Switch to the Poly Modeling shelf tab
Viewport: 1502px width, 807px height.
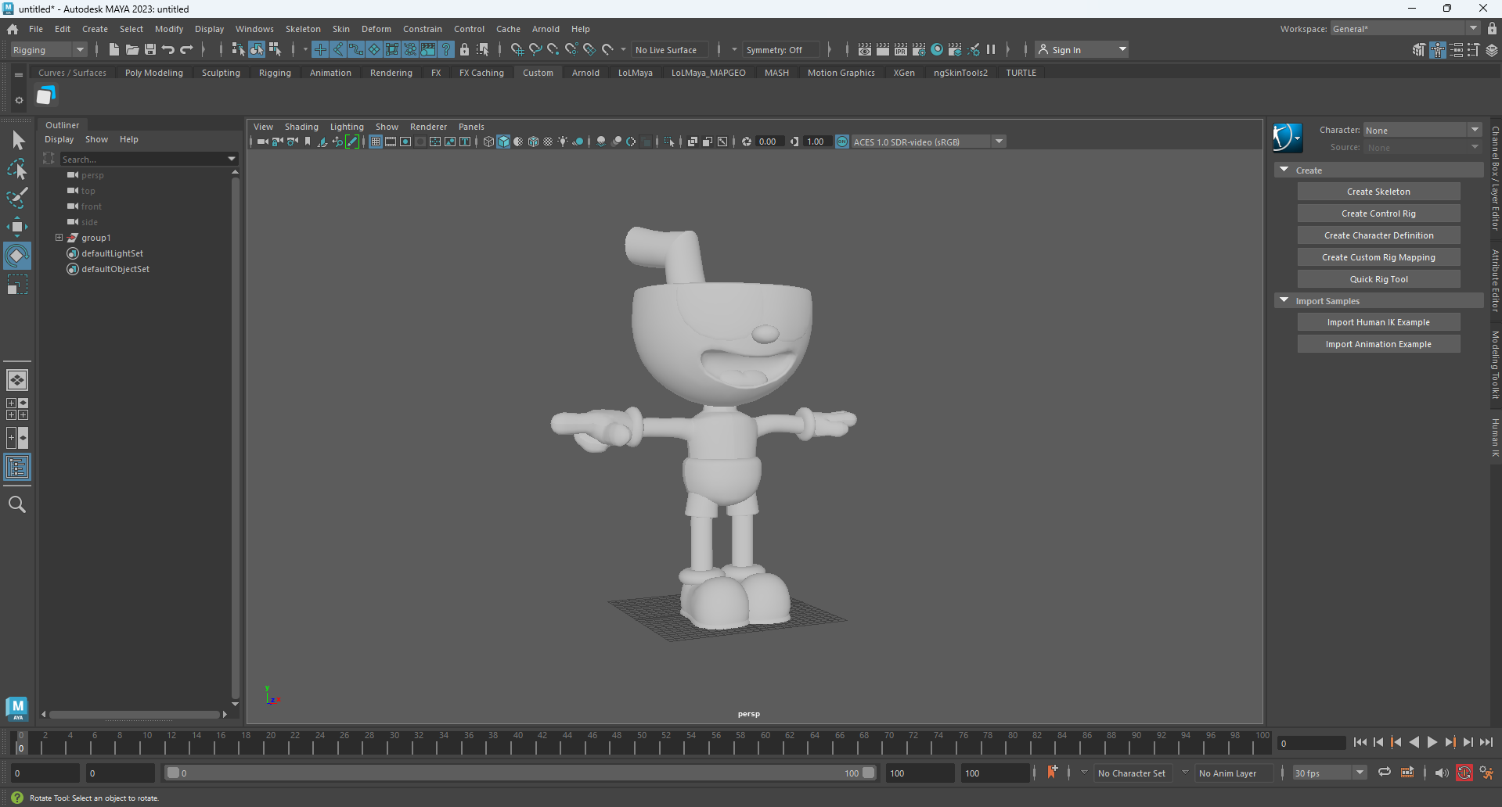pyautogui.click(x=154, y=73)
